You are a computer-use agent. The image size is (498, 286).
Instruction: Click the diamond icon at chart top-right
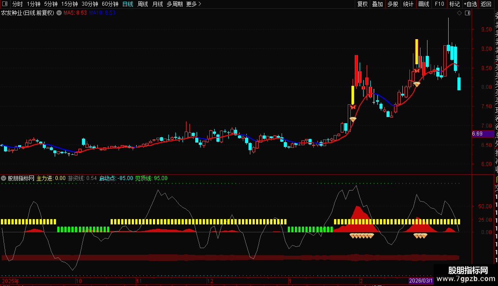click(459, 13)
